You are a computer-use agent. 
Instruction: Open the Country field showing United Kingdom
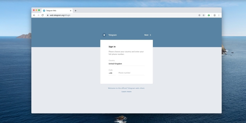(126, 64)
